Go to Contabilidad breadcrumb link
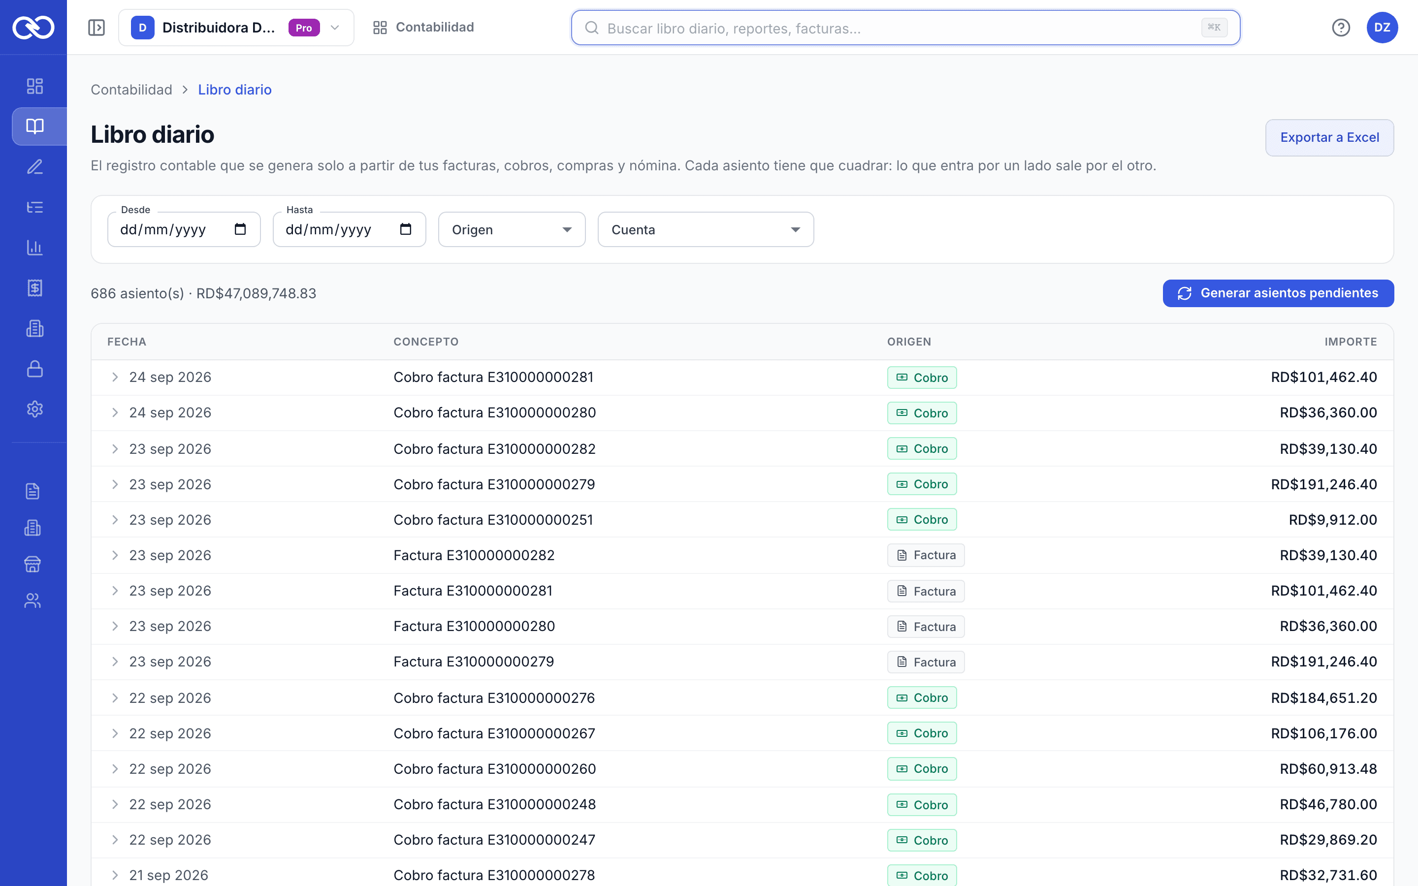 pos(131,90)
